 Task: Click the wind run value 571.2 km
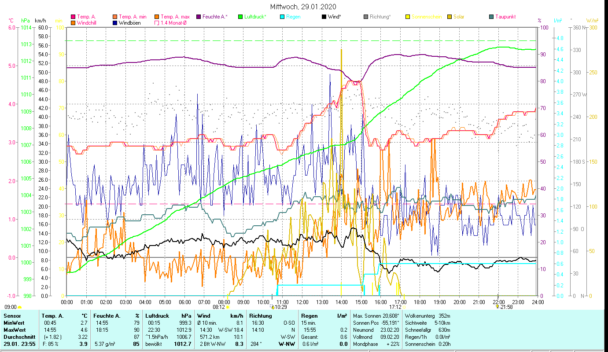coord(209,337)
